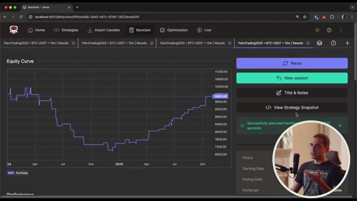Click the Rerun button
The height and width of the screenshot is (201, 357).
pyautogui.click(x=292, y=63)
